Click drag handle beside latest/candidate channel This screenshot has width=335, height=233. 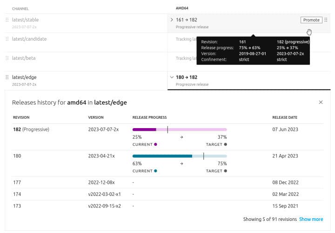[x=7, y=39]
